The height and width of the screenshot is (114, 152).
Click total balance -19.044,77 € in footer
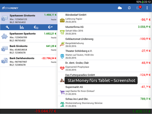(45, 111)
